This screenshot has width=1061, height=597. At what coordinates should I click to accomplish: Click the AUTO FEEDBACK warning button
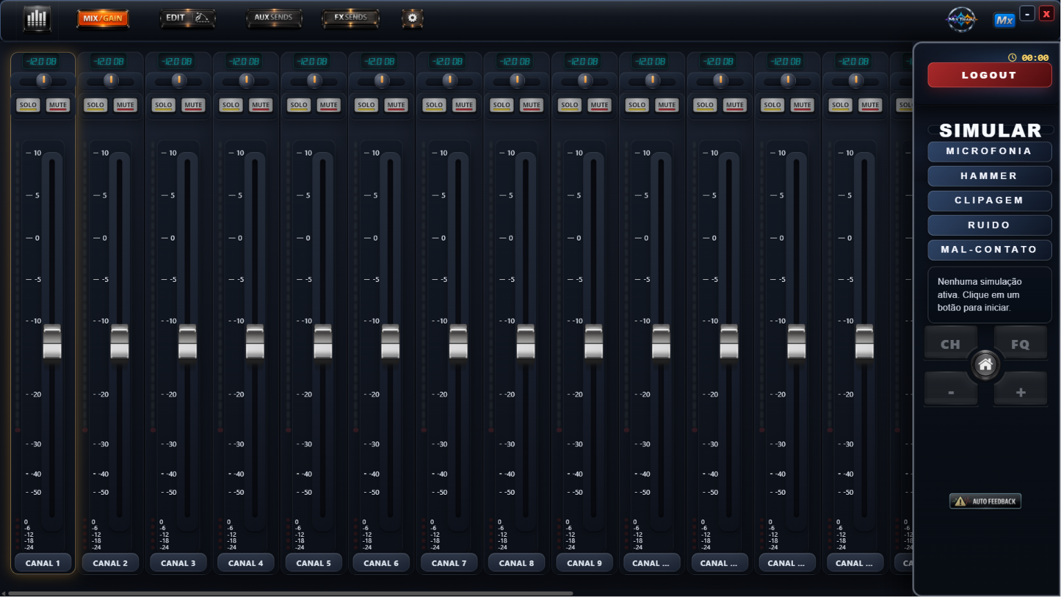coord(986,501)
